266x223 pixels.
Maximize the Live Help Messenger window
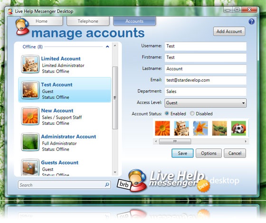[x=237, y=10]
